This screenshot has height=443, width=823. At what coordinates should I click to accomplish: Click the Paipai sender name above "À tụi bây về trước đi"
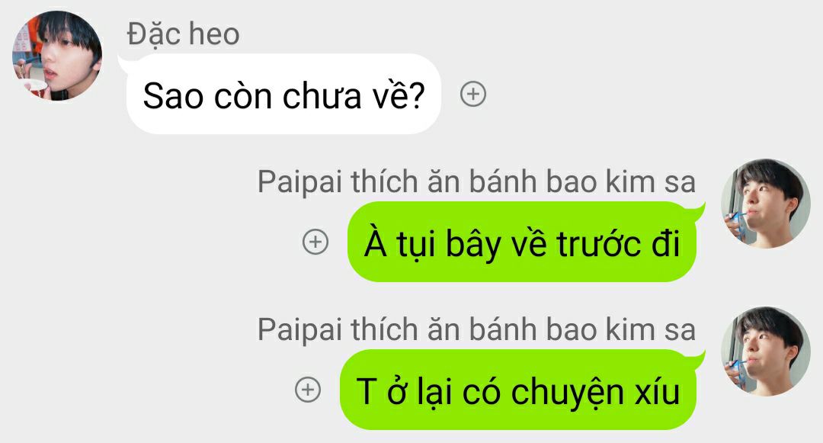coord(476,182)
